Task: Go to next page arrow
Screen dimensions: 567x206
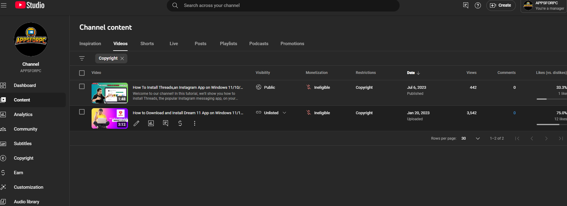Action: point(546,138)
